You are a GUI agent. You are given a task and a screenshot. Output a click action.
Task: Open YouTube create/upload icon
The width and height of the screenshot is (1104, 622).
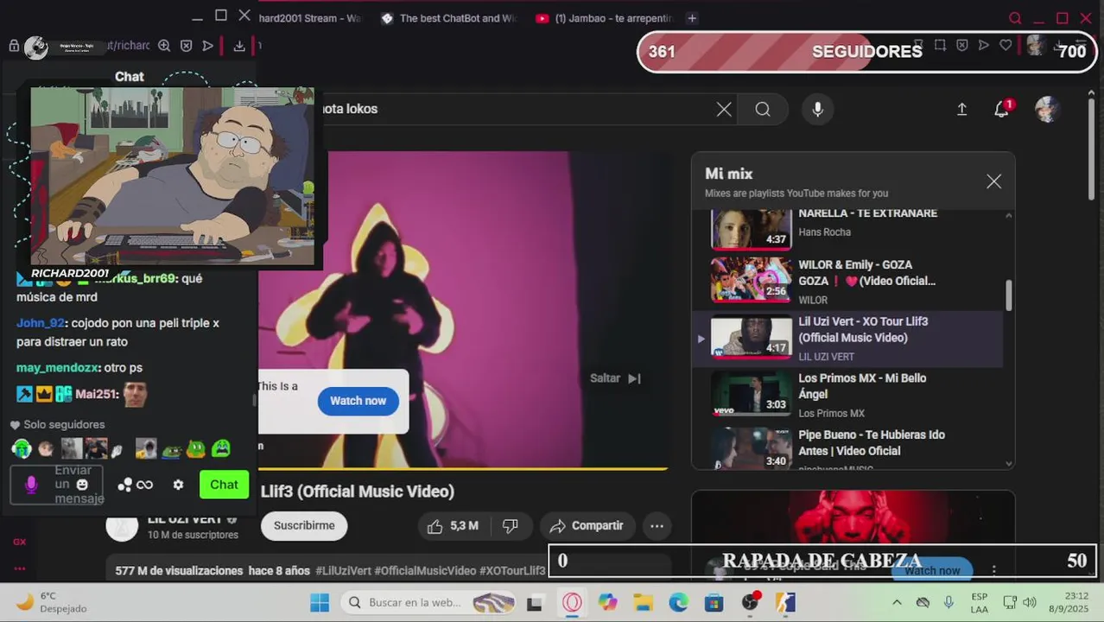[x=961, y=109]
